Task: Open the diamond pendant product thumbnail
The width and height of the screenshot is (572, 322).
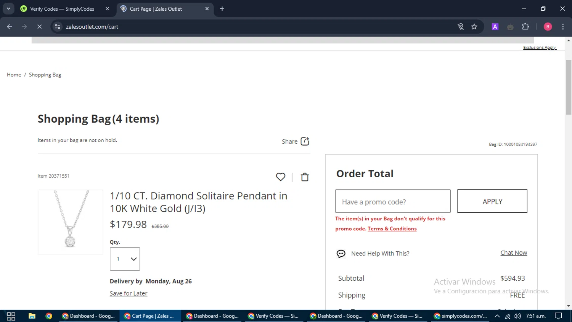Action: pyautogui.click(x=71, y=222)
